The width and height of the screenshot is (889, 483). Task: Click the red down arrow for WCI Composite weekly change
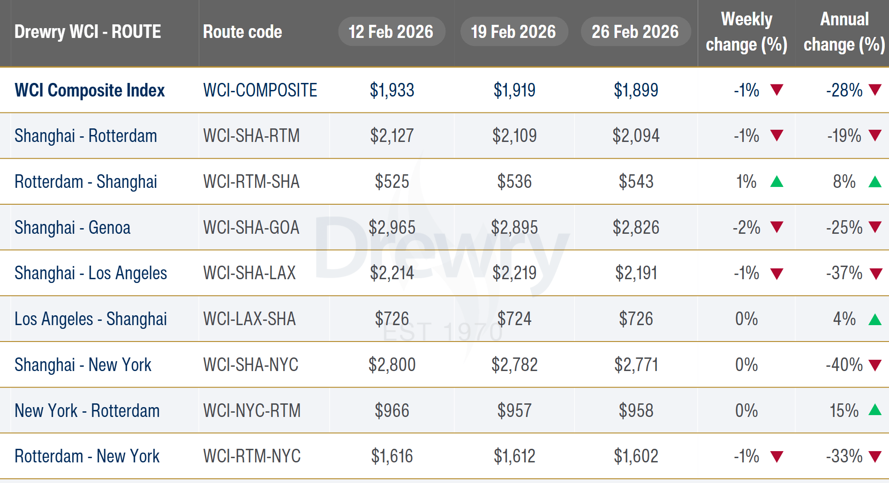click(x=776, y=89)
